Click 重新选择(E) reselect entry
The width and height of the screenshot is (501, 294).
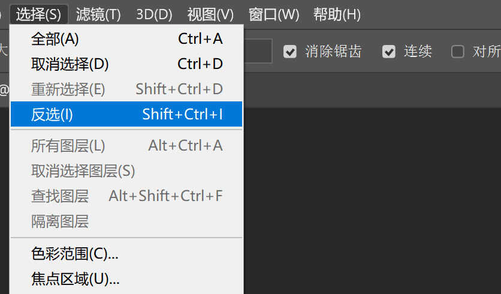pyautogui.click(x=126, y=89)
